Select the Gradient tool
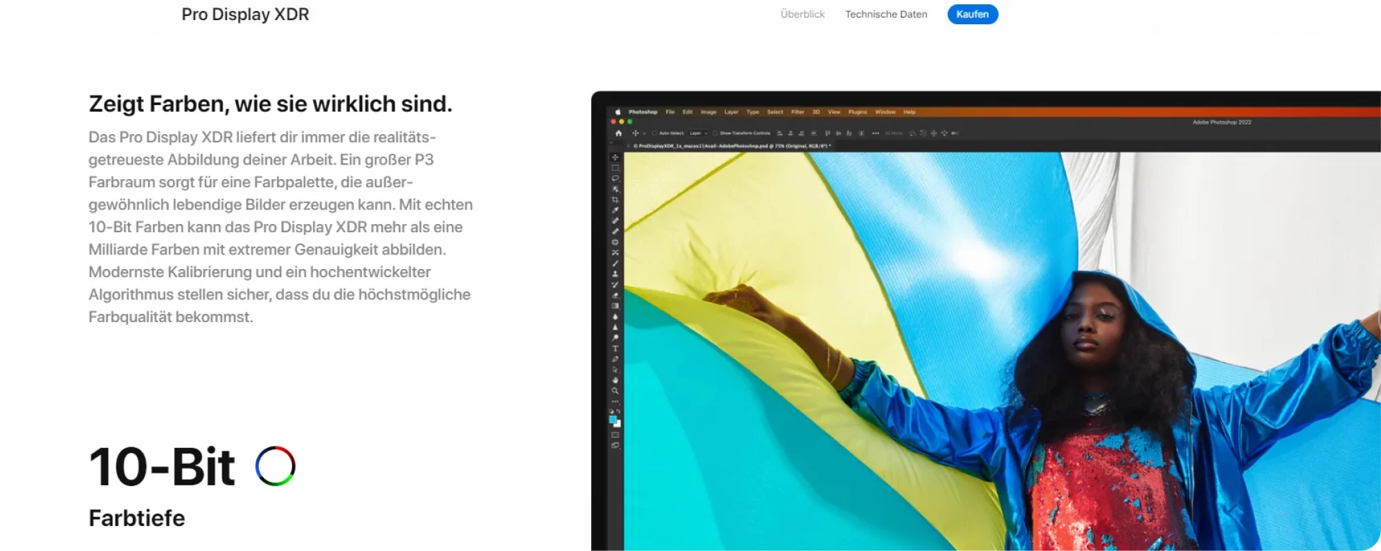1381x551 pixels. 615,306
